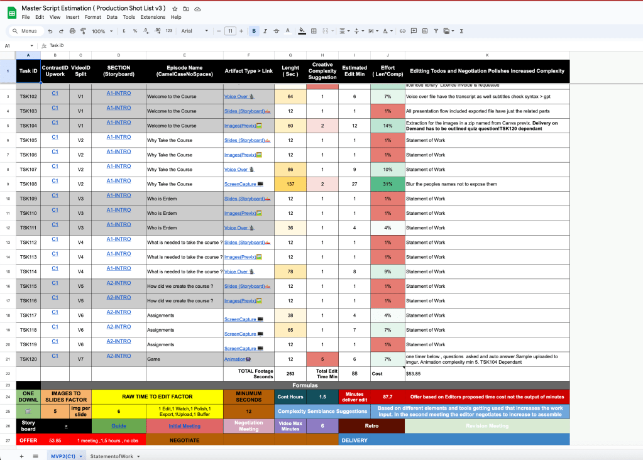Format as currency with the pound icon
This screenshot has height=460, width=643.
coord(124,31)
